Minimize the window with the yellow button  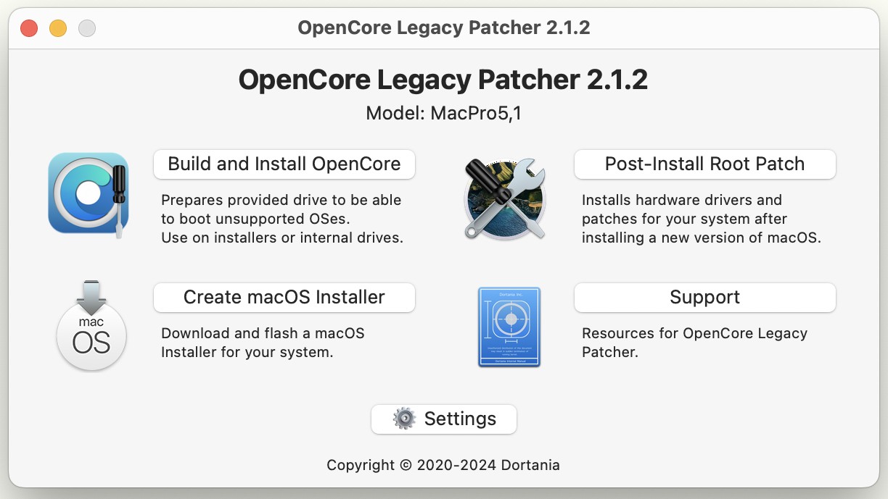click(x=58, y=28)
